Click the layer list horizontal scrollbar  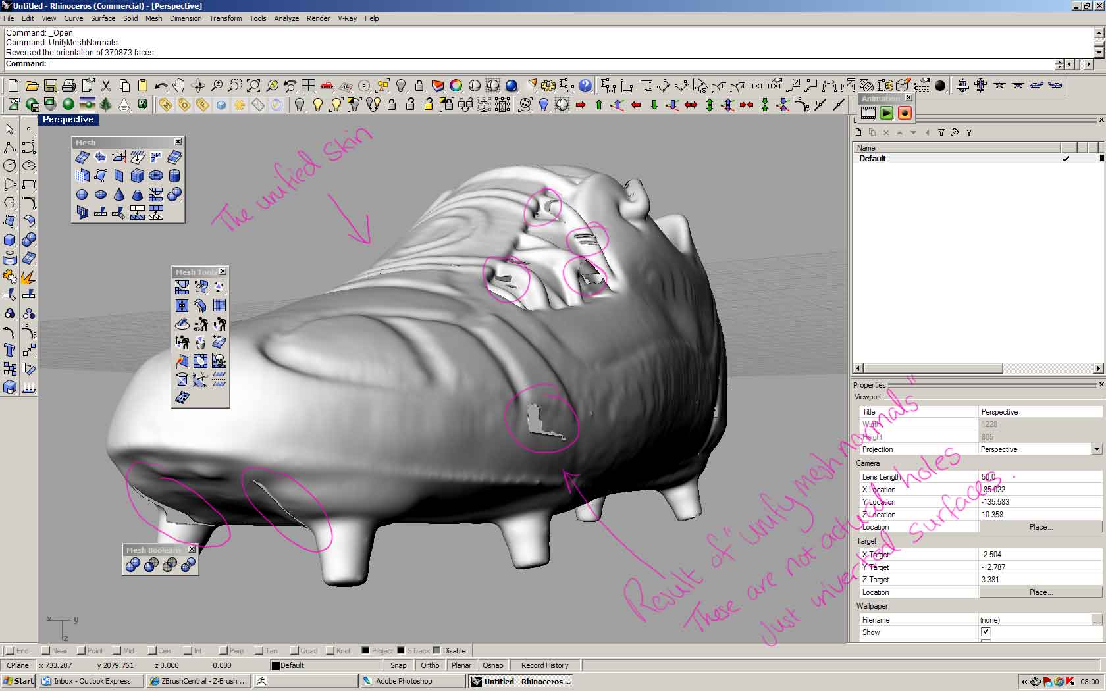[978, 369]
